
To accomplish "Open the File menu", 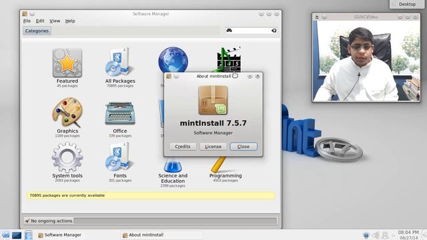I will click(x=27, y=21).
